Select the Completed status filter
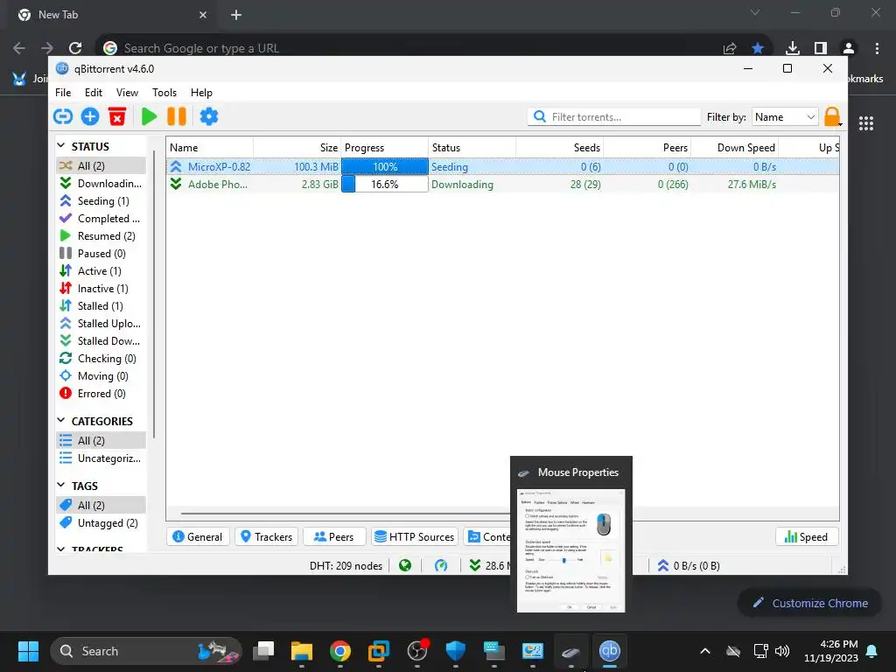 pos(101,218)
